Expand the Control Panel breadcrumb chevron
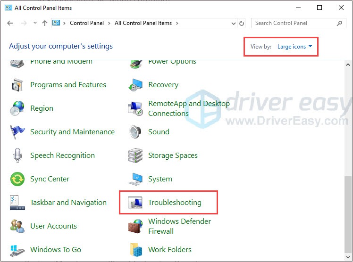The width and height of the screenshot is (353, 262). pyautogui.click(x=110, y=23)
